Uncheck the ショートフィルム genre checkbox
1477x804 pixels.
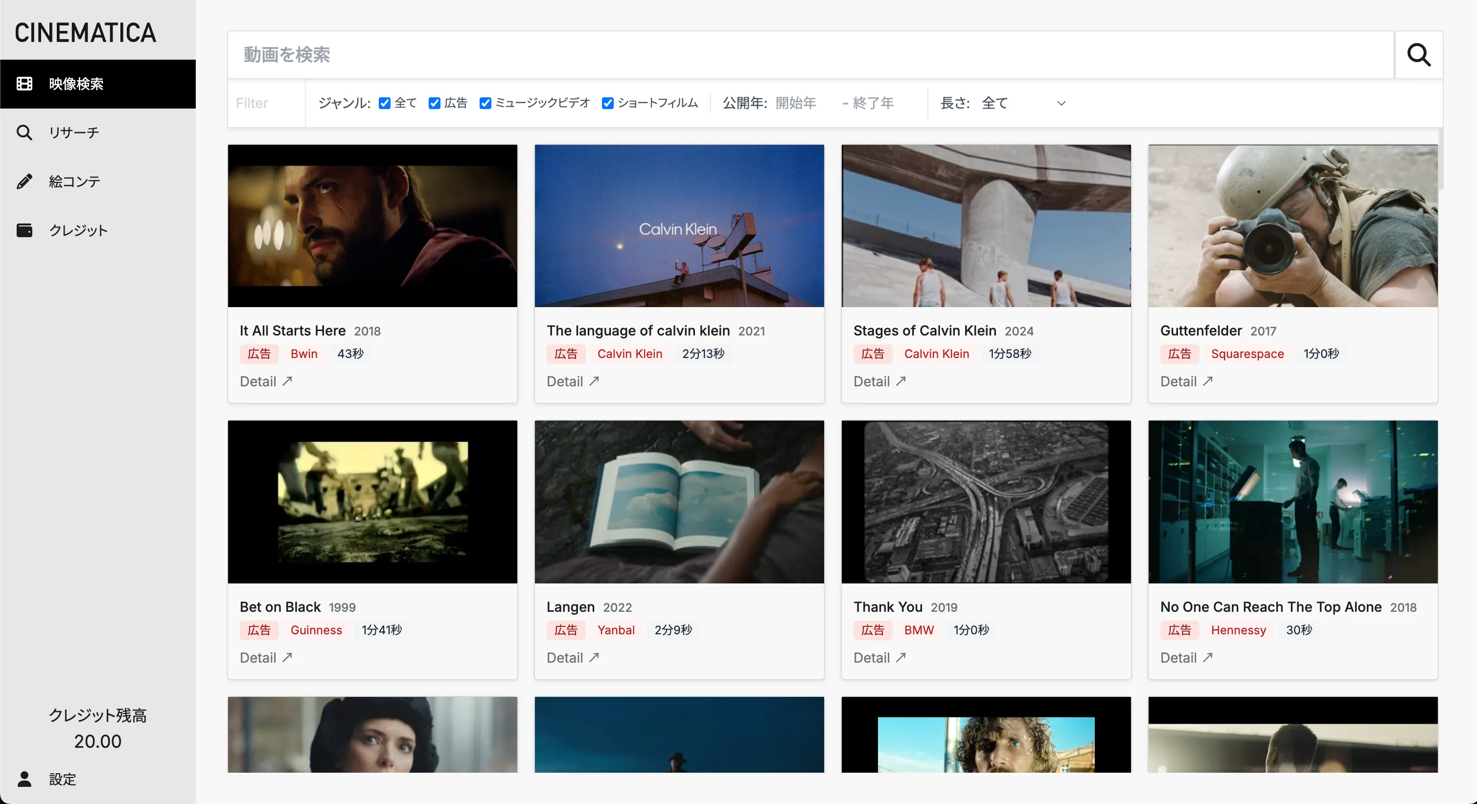(x=608, y=103)
